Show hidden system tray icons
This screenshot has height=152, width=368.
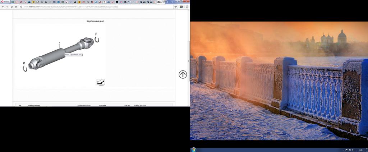[343, 149]
